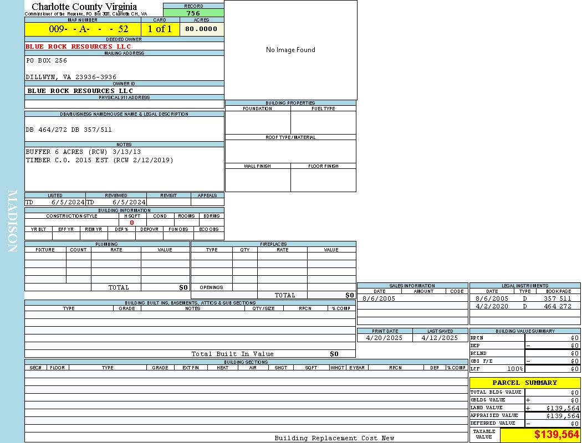
Task: Click the empty Physical 911 Address field
Action: coord(124,104)
